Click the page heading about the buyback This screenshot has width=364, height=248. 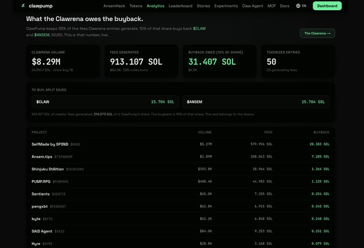click(85, 19)
